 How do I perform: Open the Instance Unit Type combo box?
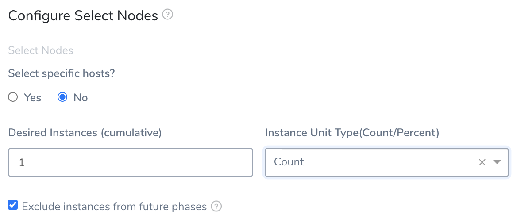pos(387,162)
